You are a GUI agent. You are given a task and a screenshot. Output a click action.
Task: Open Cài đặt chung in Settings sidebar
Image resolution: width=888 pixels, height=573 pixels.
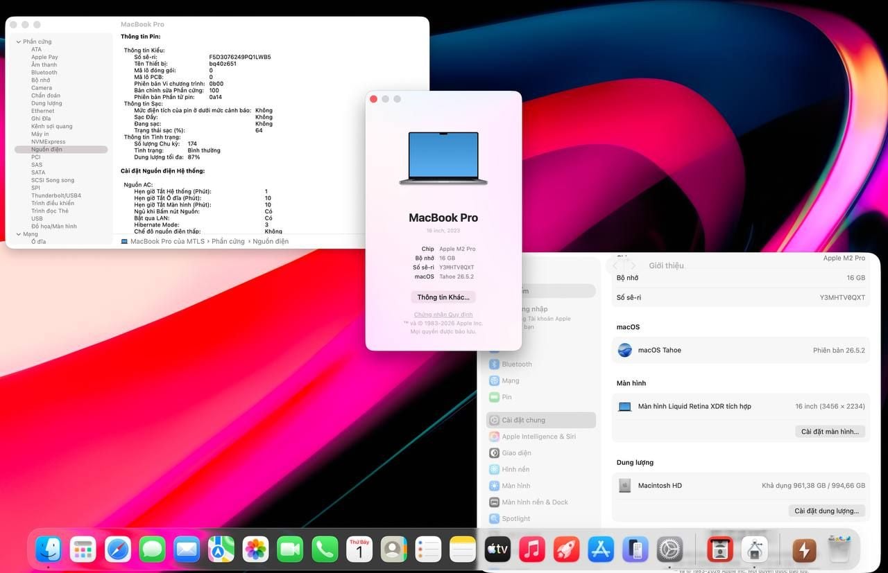(x=541, y=420)
